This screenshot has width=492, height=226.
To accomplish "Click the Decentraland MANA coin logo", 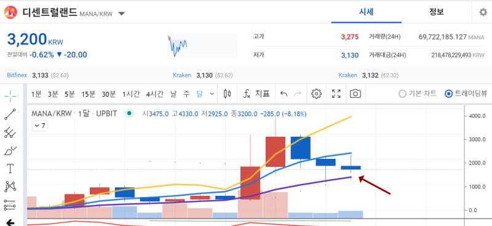I will click(10, 12).
